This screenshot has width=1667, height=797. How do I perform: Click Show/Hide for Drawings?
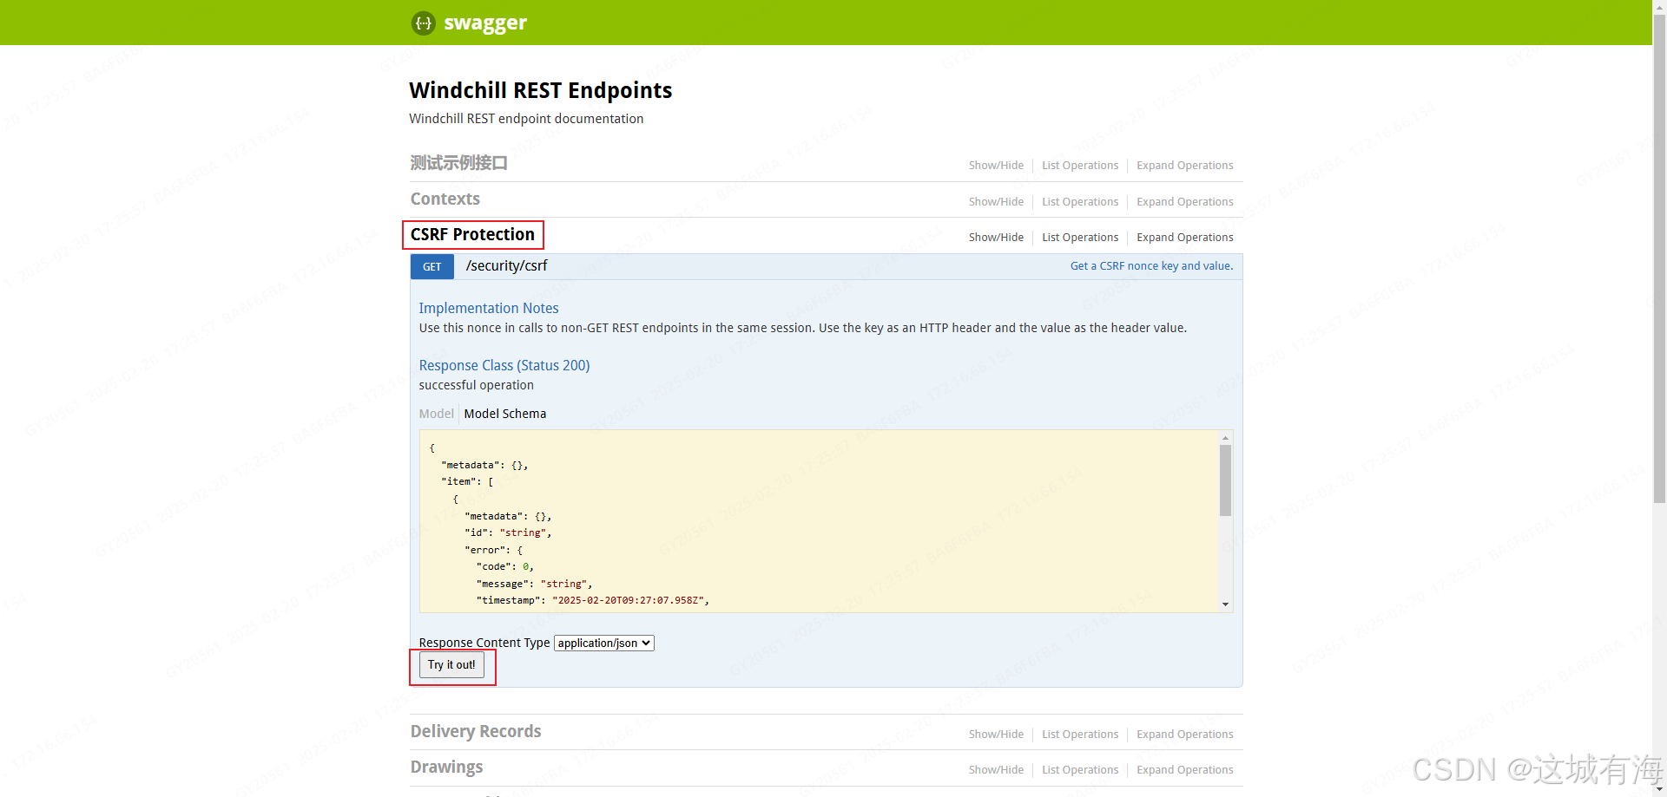tap(996, 770)
